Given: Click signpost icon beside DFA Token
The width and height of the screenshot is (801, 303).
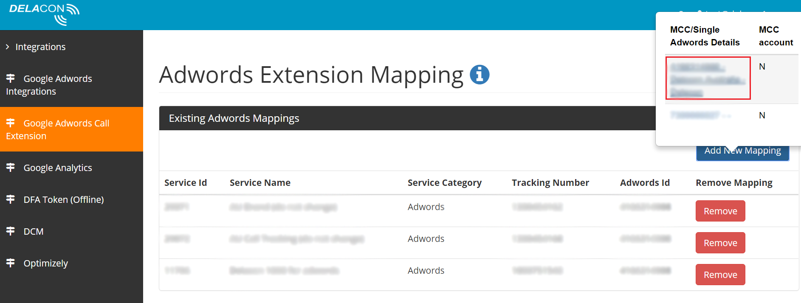Looking at the screenshot, I should tap(11, 199).
